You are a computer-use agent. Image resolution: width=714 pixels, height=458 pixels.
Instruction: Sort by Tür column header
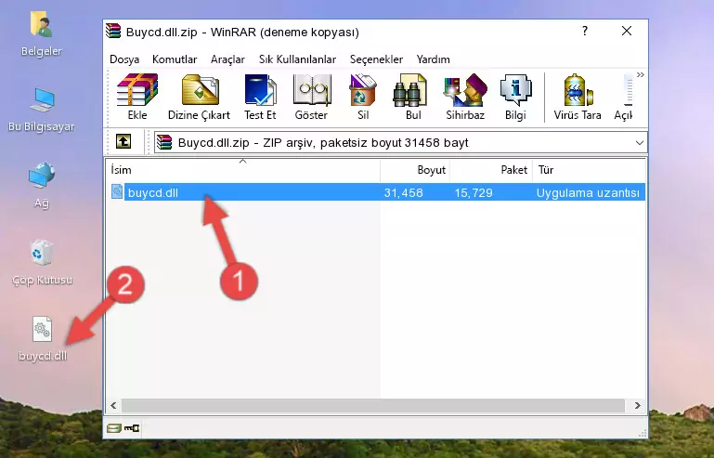click(x=589, y=170)
